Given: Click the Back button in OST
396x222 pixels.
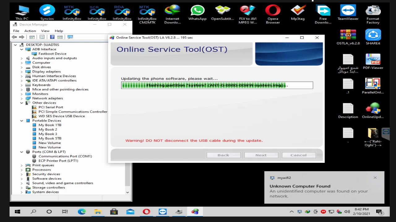Looking at the screenshot, I should tap(223, 155).
